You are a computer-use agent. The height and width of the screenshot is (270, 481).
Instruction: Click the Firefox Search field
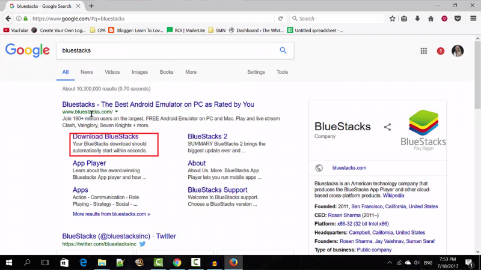(337, 19)
